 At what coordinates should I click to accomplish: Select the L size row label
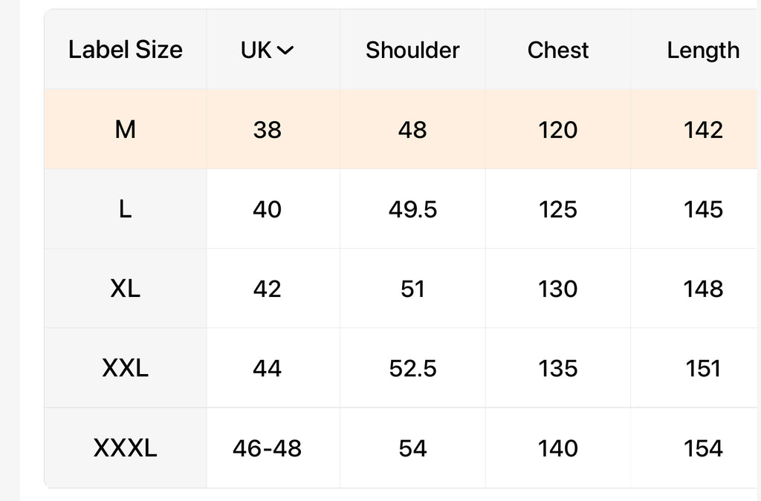(x=125, y=209)
